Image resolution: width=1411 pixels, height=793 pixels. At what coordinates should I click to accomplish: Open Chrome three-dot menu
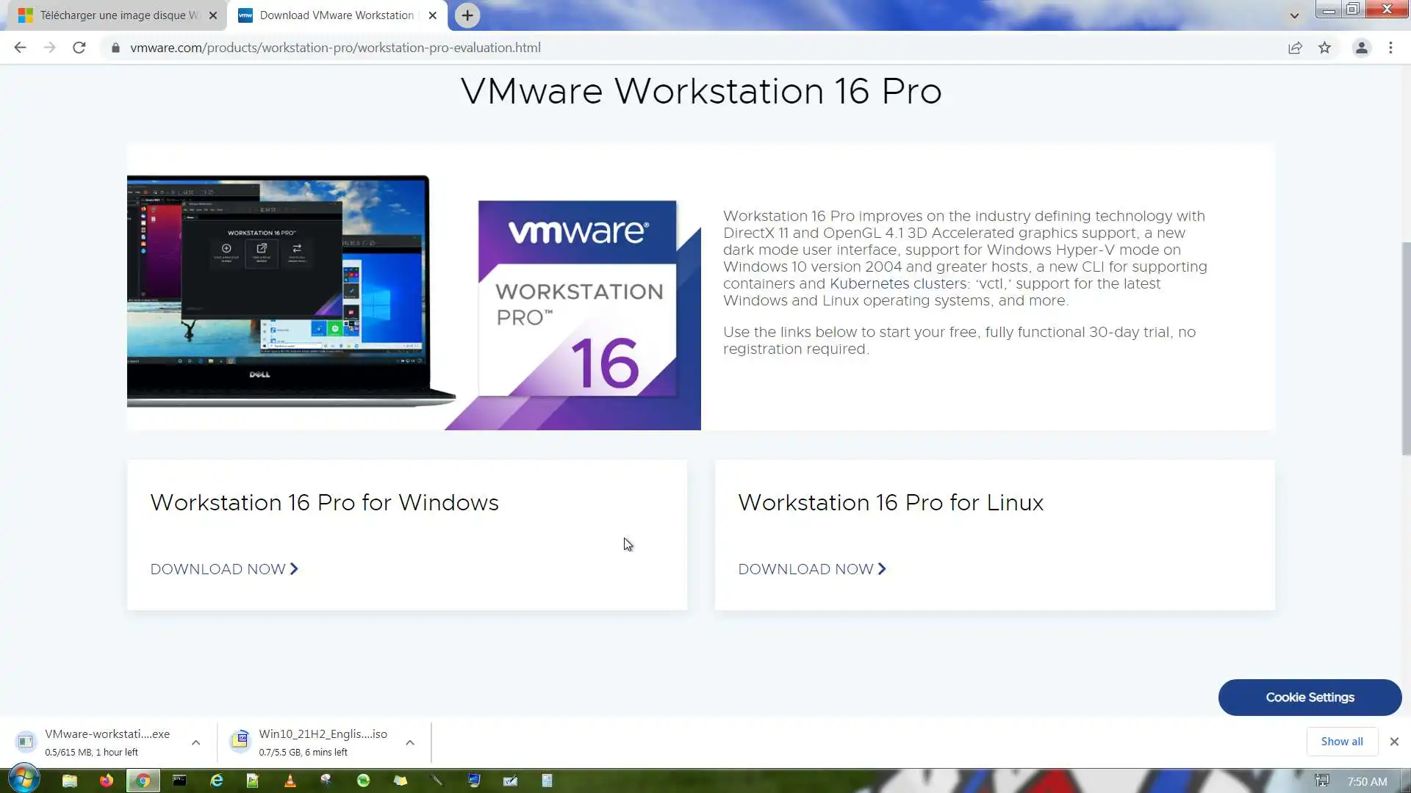coord(1390,48)
